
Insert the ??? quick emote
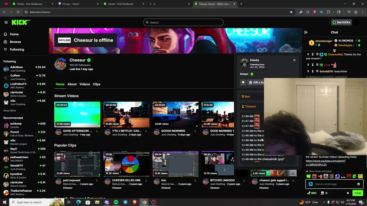click(x=349, y=177)
